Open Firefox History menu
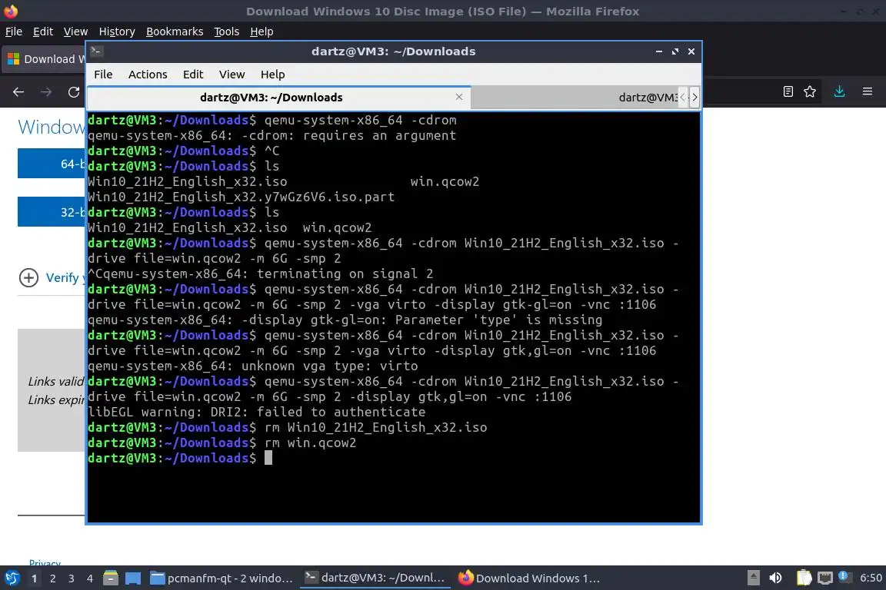 click(x=117, y=31)
